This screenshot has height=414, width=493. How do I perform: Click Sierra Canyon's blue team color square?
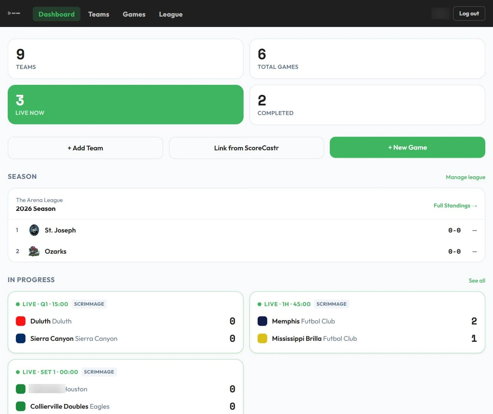point(21,338)
